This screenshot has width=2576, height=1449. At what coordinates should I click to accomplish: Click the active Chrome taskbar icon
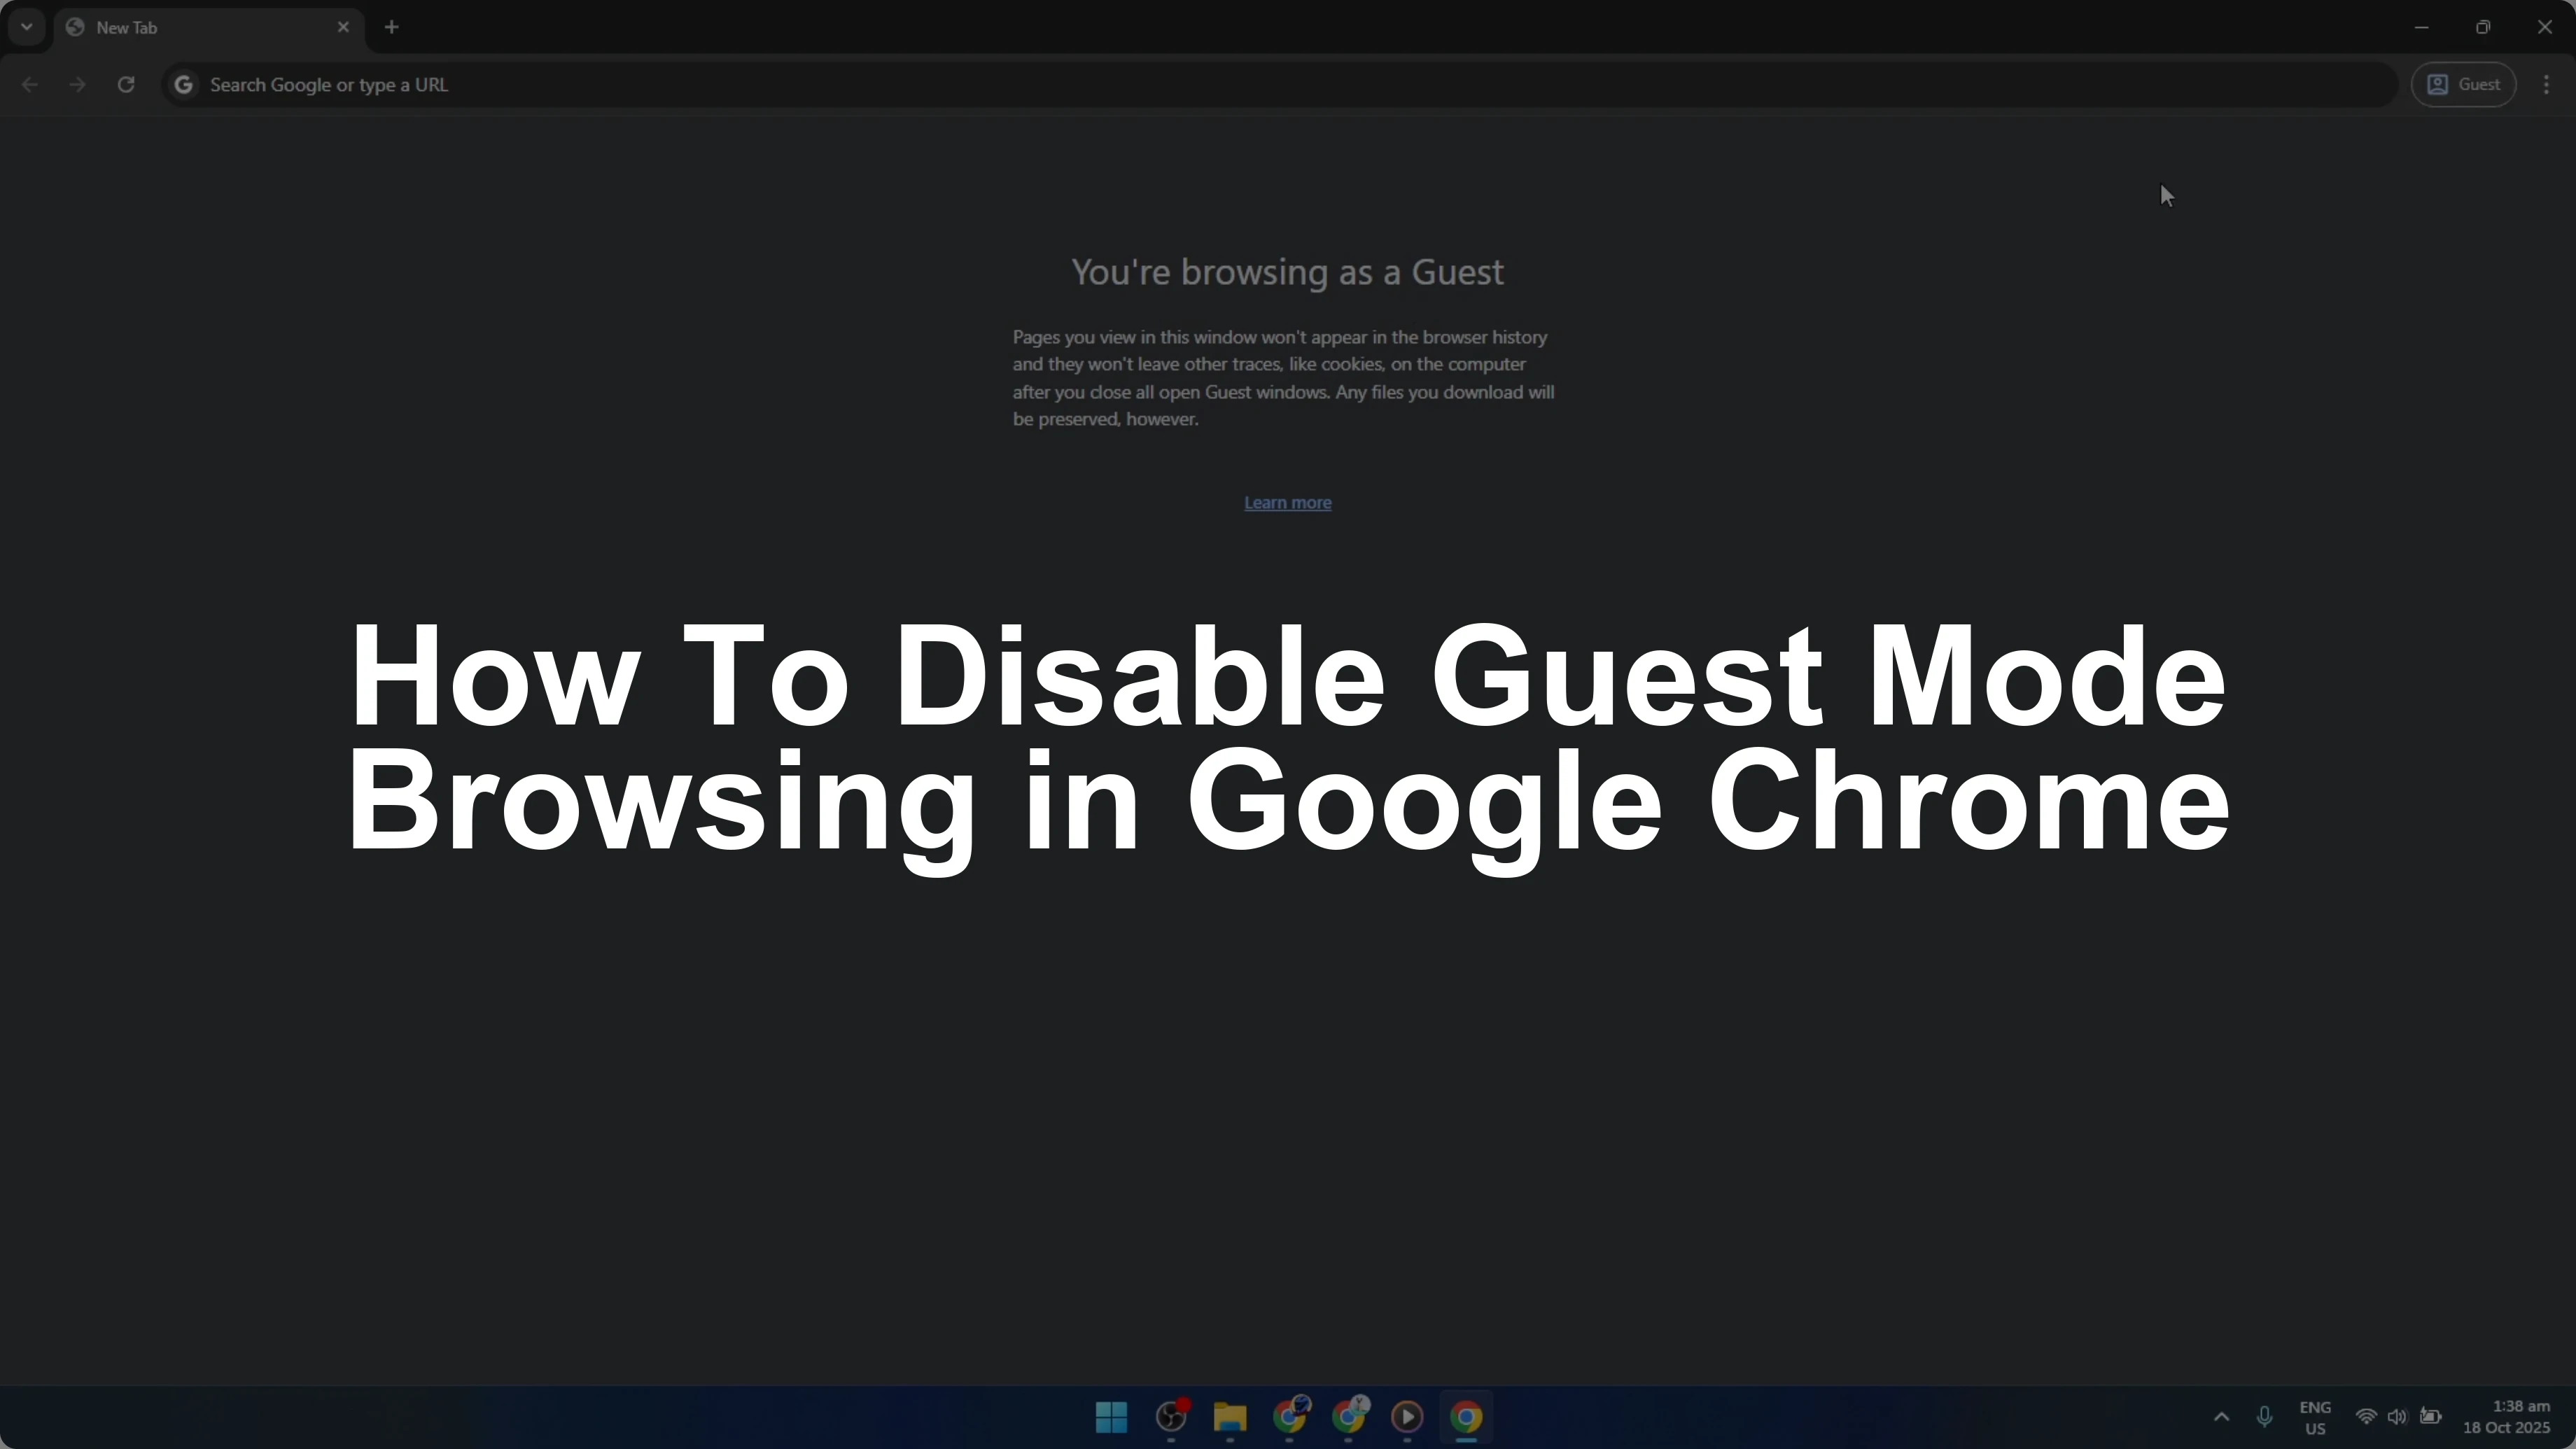coord(1466,1417)
